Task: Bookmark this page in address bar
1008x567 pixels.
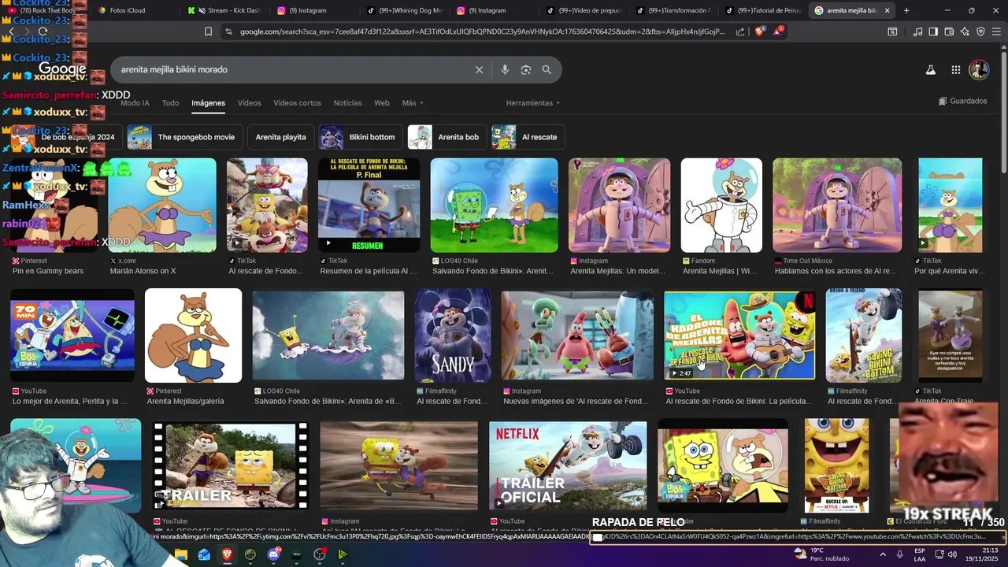Action: (208, 31)
